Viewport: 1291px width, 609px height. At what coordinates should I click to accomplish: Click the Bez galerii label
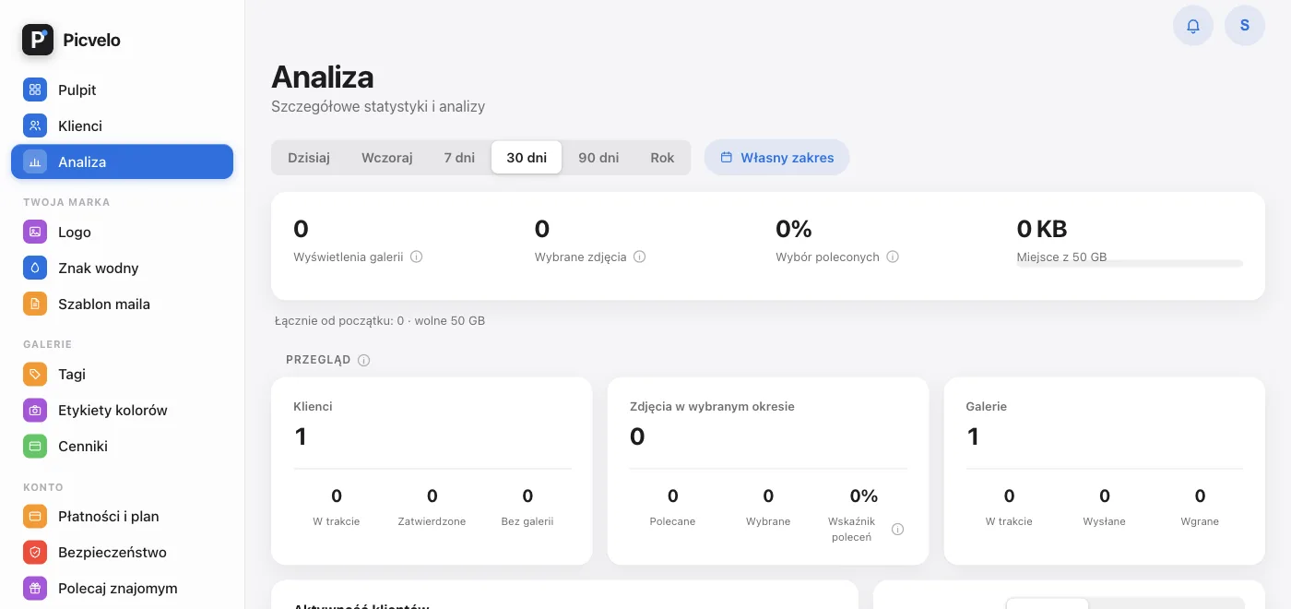point(527,521)
